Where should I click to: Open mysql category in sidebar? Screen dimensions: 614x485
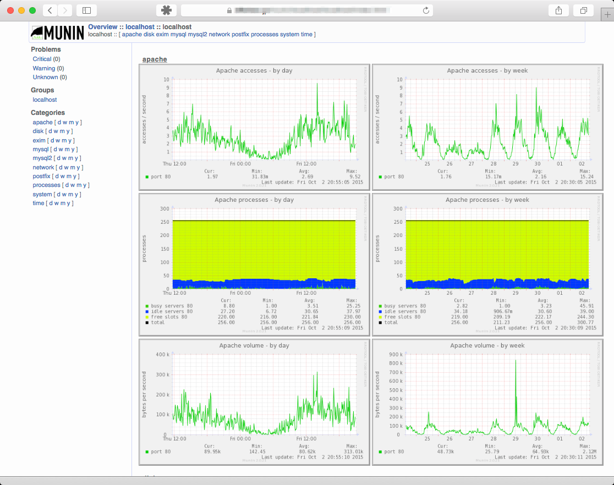(41, 150)
